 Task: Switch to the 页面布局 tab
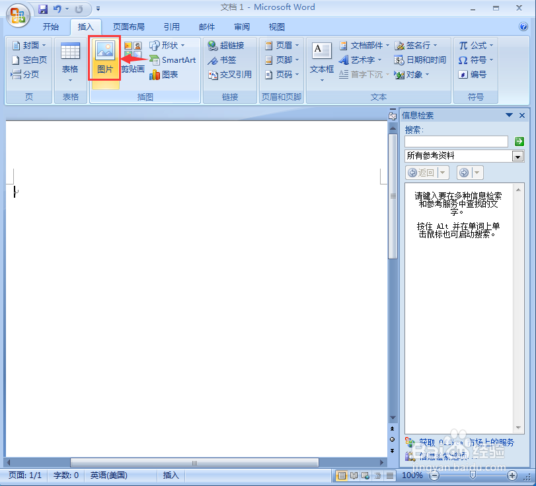(x=128, y=26)
